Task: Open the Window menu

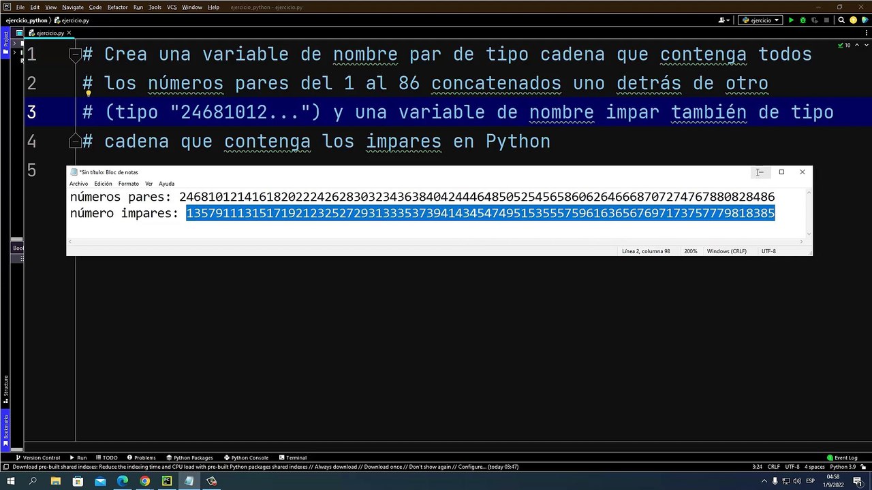Action: tap(192, 7)
